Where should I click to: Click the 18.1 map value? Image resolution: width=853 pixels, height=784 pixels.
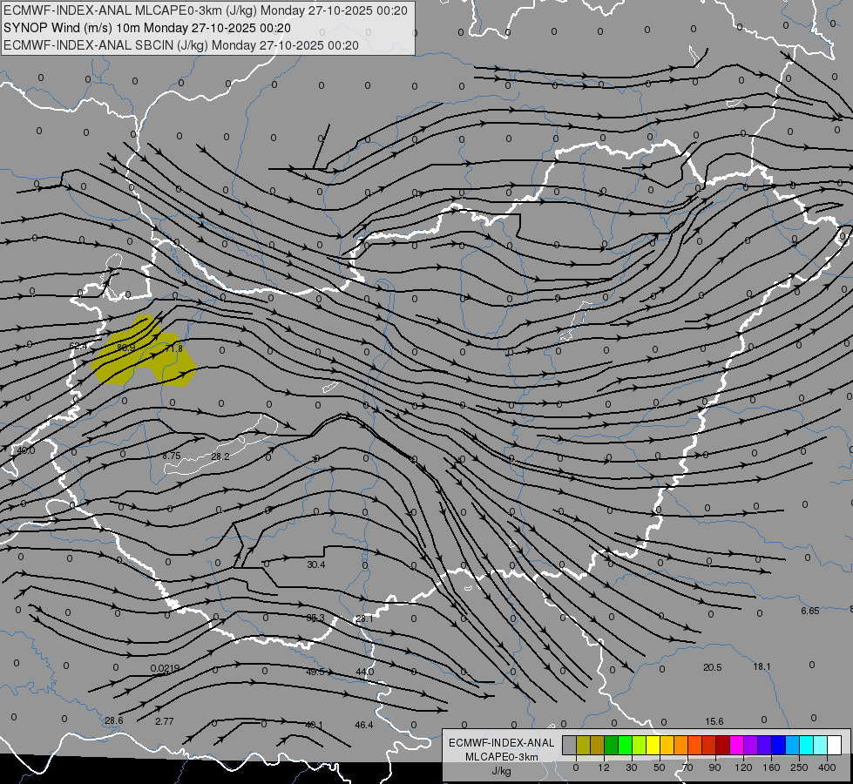coord(762,667)
